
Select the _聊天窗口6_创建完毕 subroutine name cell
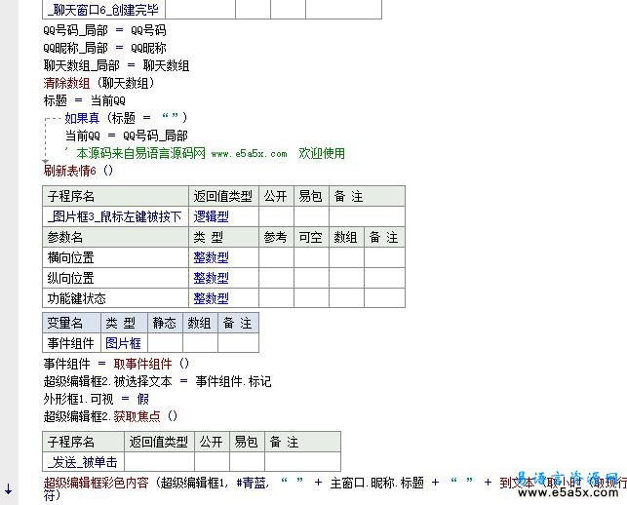click(x=103, y=10)
